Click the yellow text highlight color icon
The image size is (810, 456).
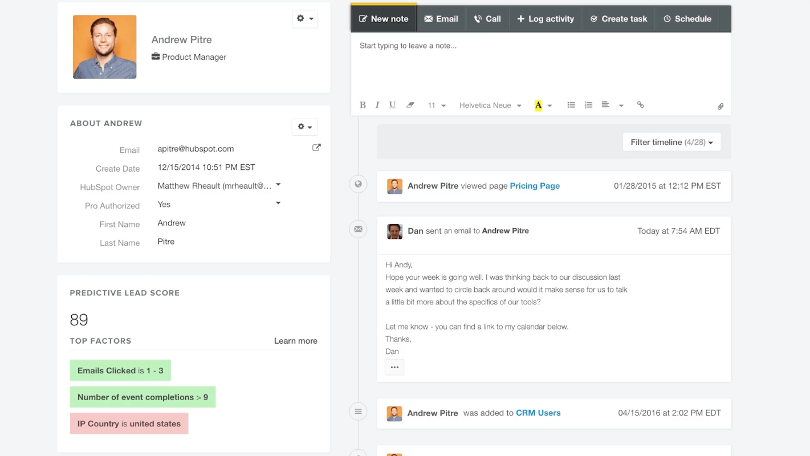(x=538, y=105)
